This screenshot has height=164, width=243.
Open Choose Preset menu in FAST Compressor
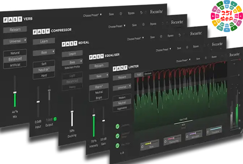(117, 26)
